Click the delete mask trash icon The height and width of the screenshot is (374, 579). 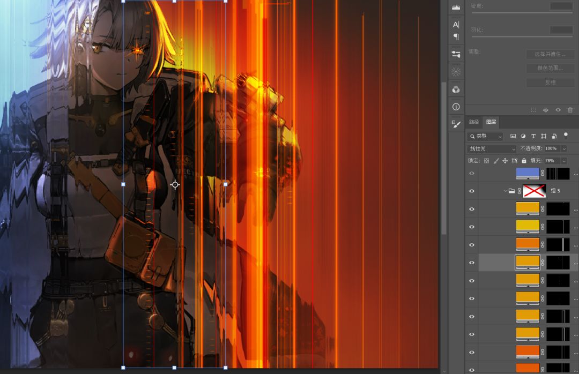pos(570,110)
